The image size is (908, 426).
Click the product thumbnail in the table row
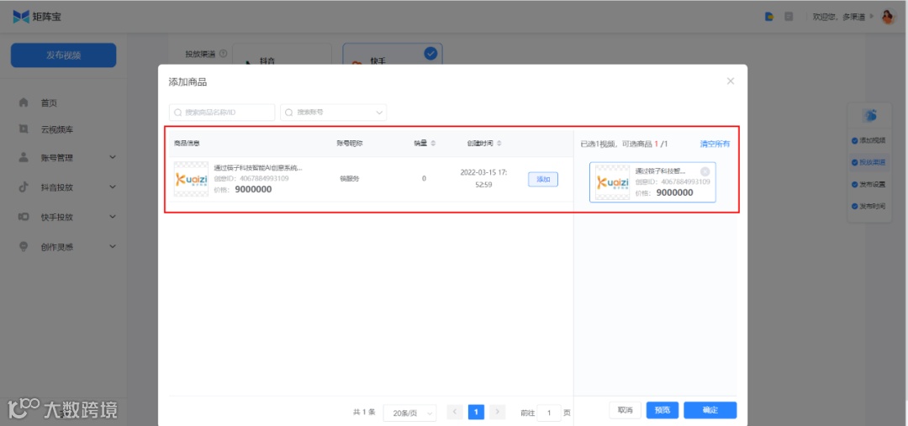point(191,180)
